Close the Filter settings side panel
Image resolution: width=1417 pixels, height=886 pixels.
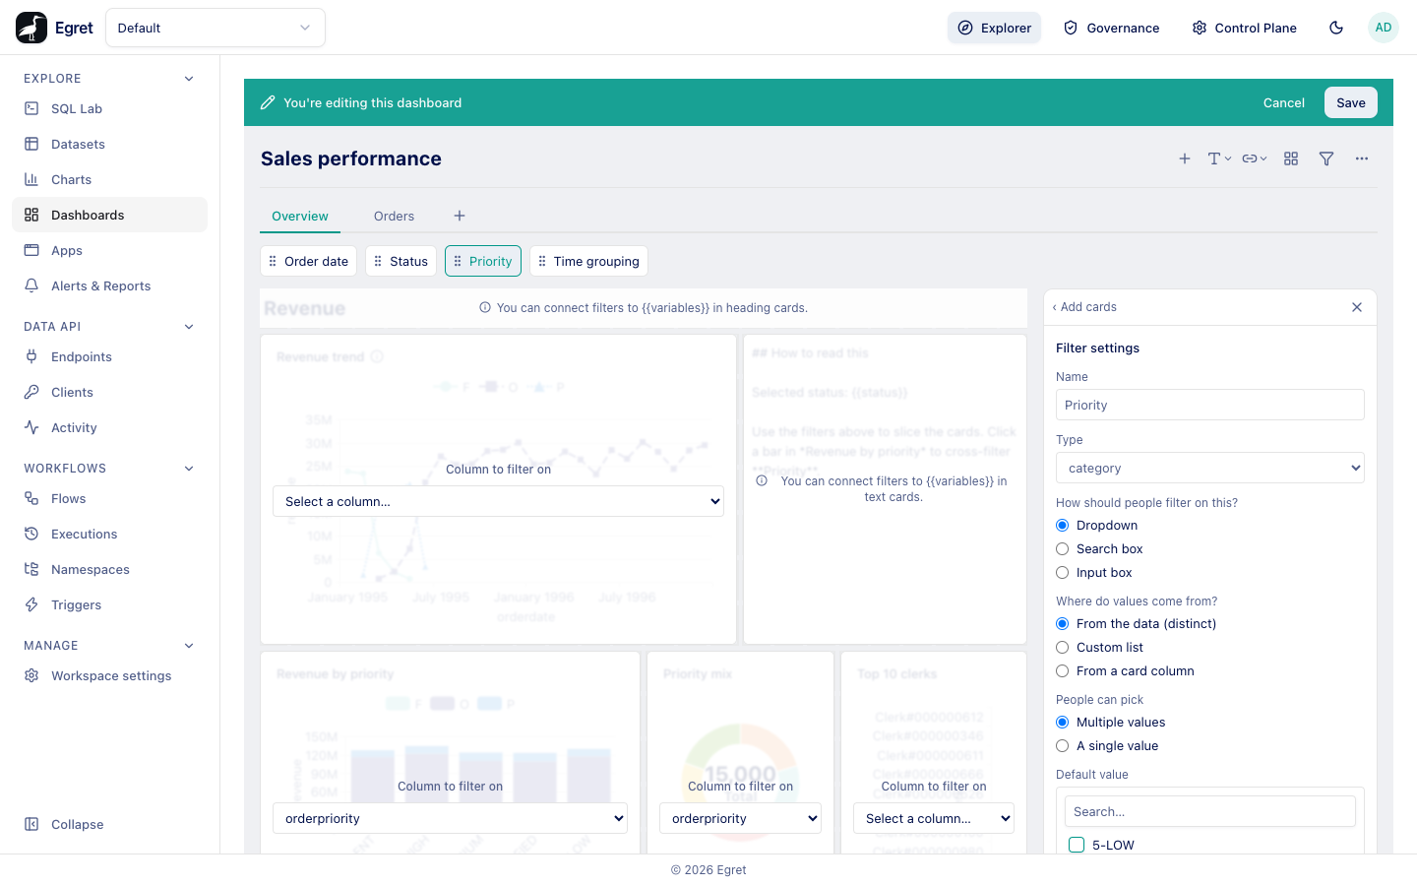click(x=1357, y=307)
